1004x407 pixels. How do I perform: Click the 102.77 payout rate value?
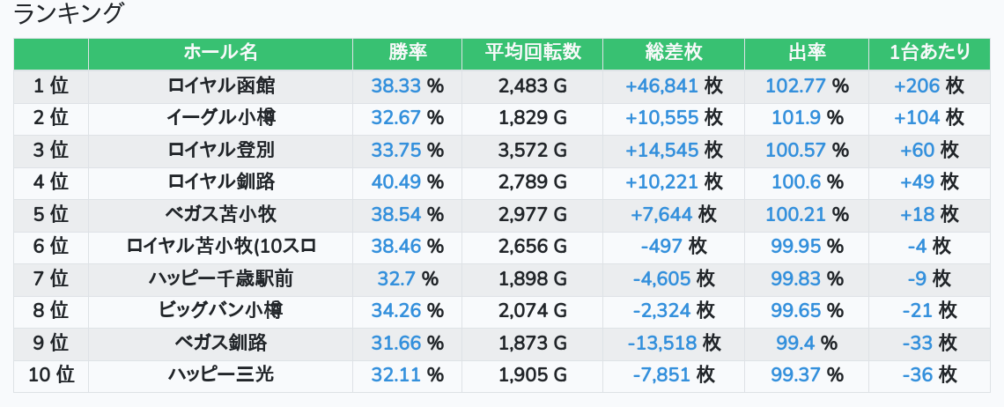796,85
